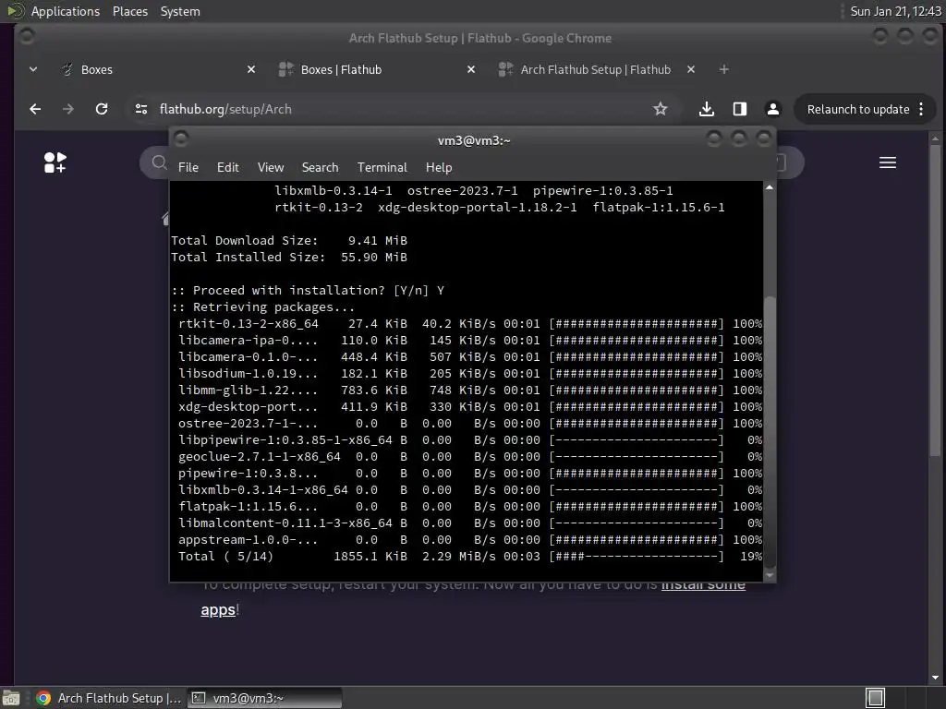
Task: Open the Places menu
Action: 130,11
